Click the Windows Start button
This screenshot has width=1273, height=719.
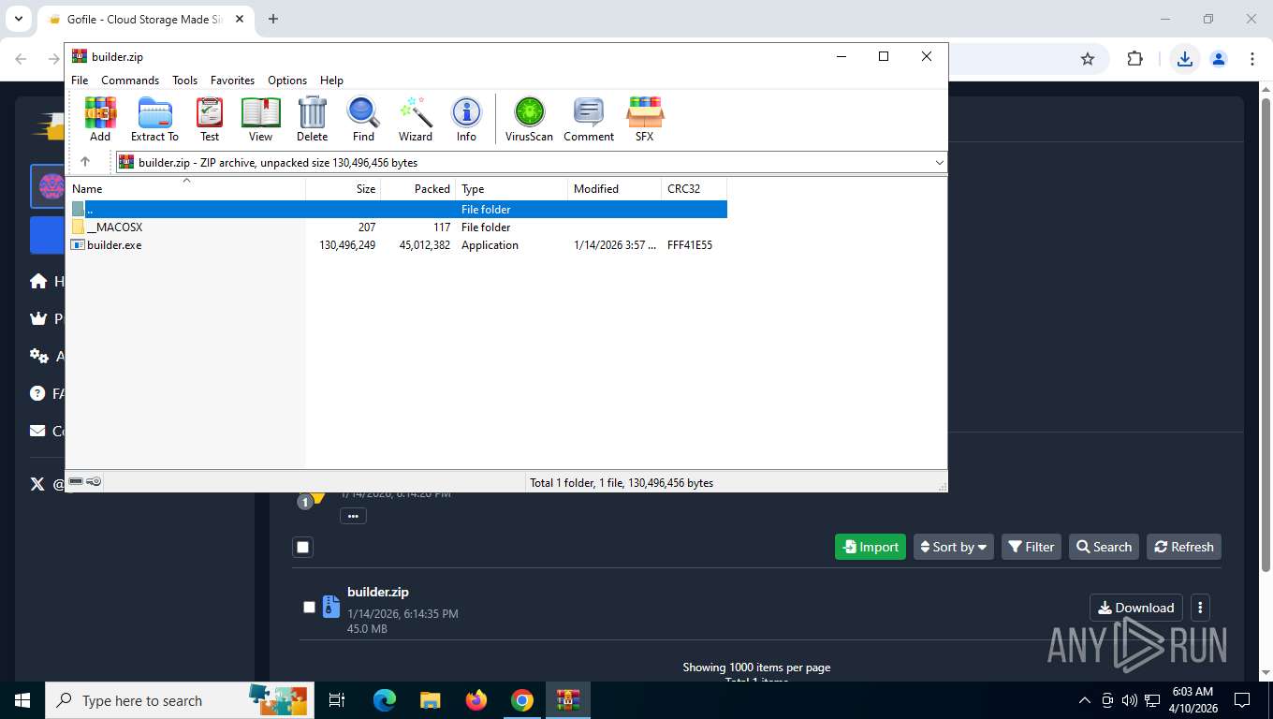click(x=22, y=700)
